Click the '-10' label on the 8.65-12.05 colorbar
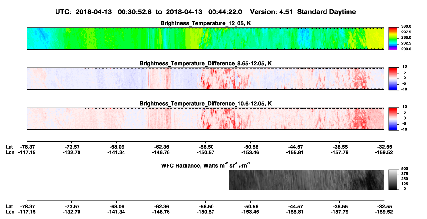The height and width of the screenshot is (219, 427). [x=405, y=89]
